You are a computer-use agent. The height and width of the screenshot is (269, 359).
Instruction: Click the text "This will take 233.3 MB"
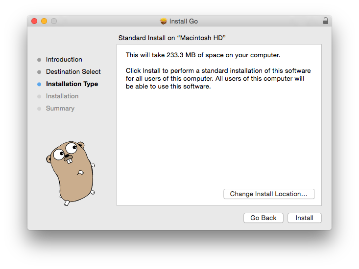(x=161, y=55)
